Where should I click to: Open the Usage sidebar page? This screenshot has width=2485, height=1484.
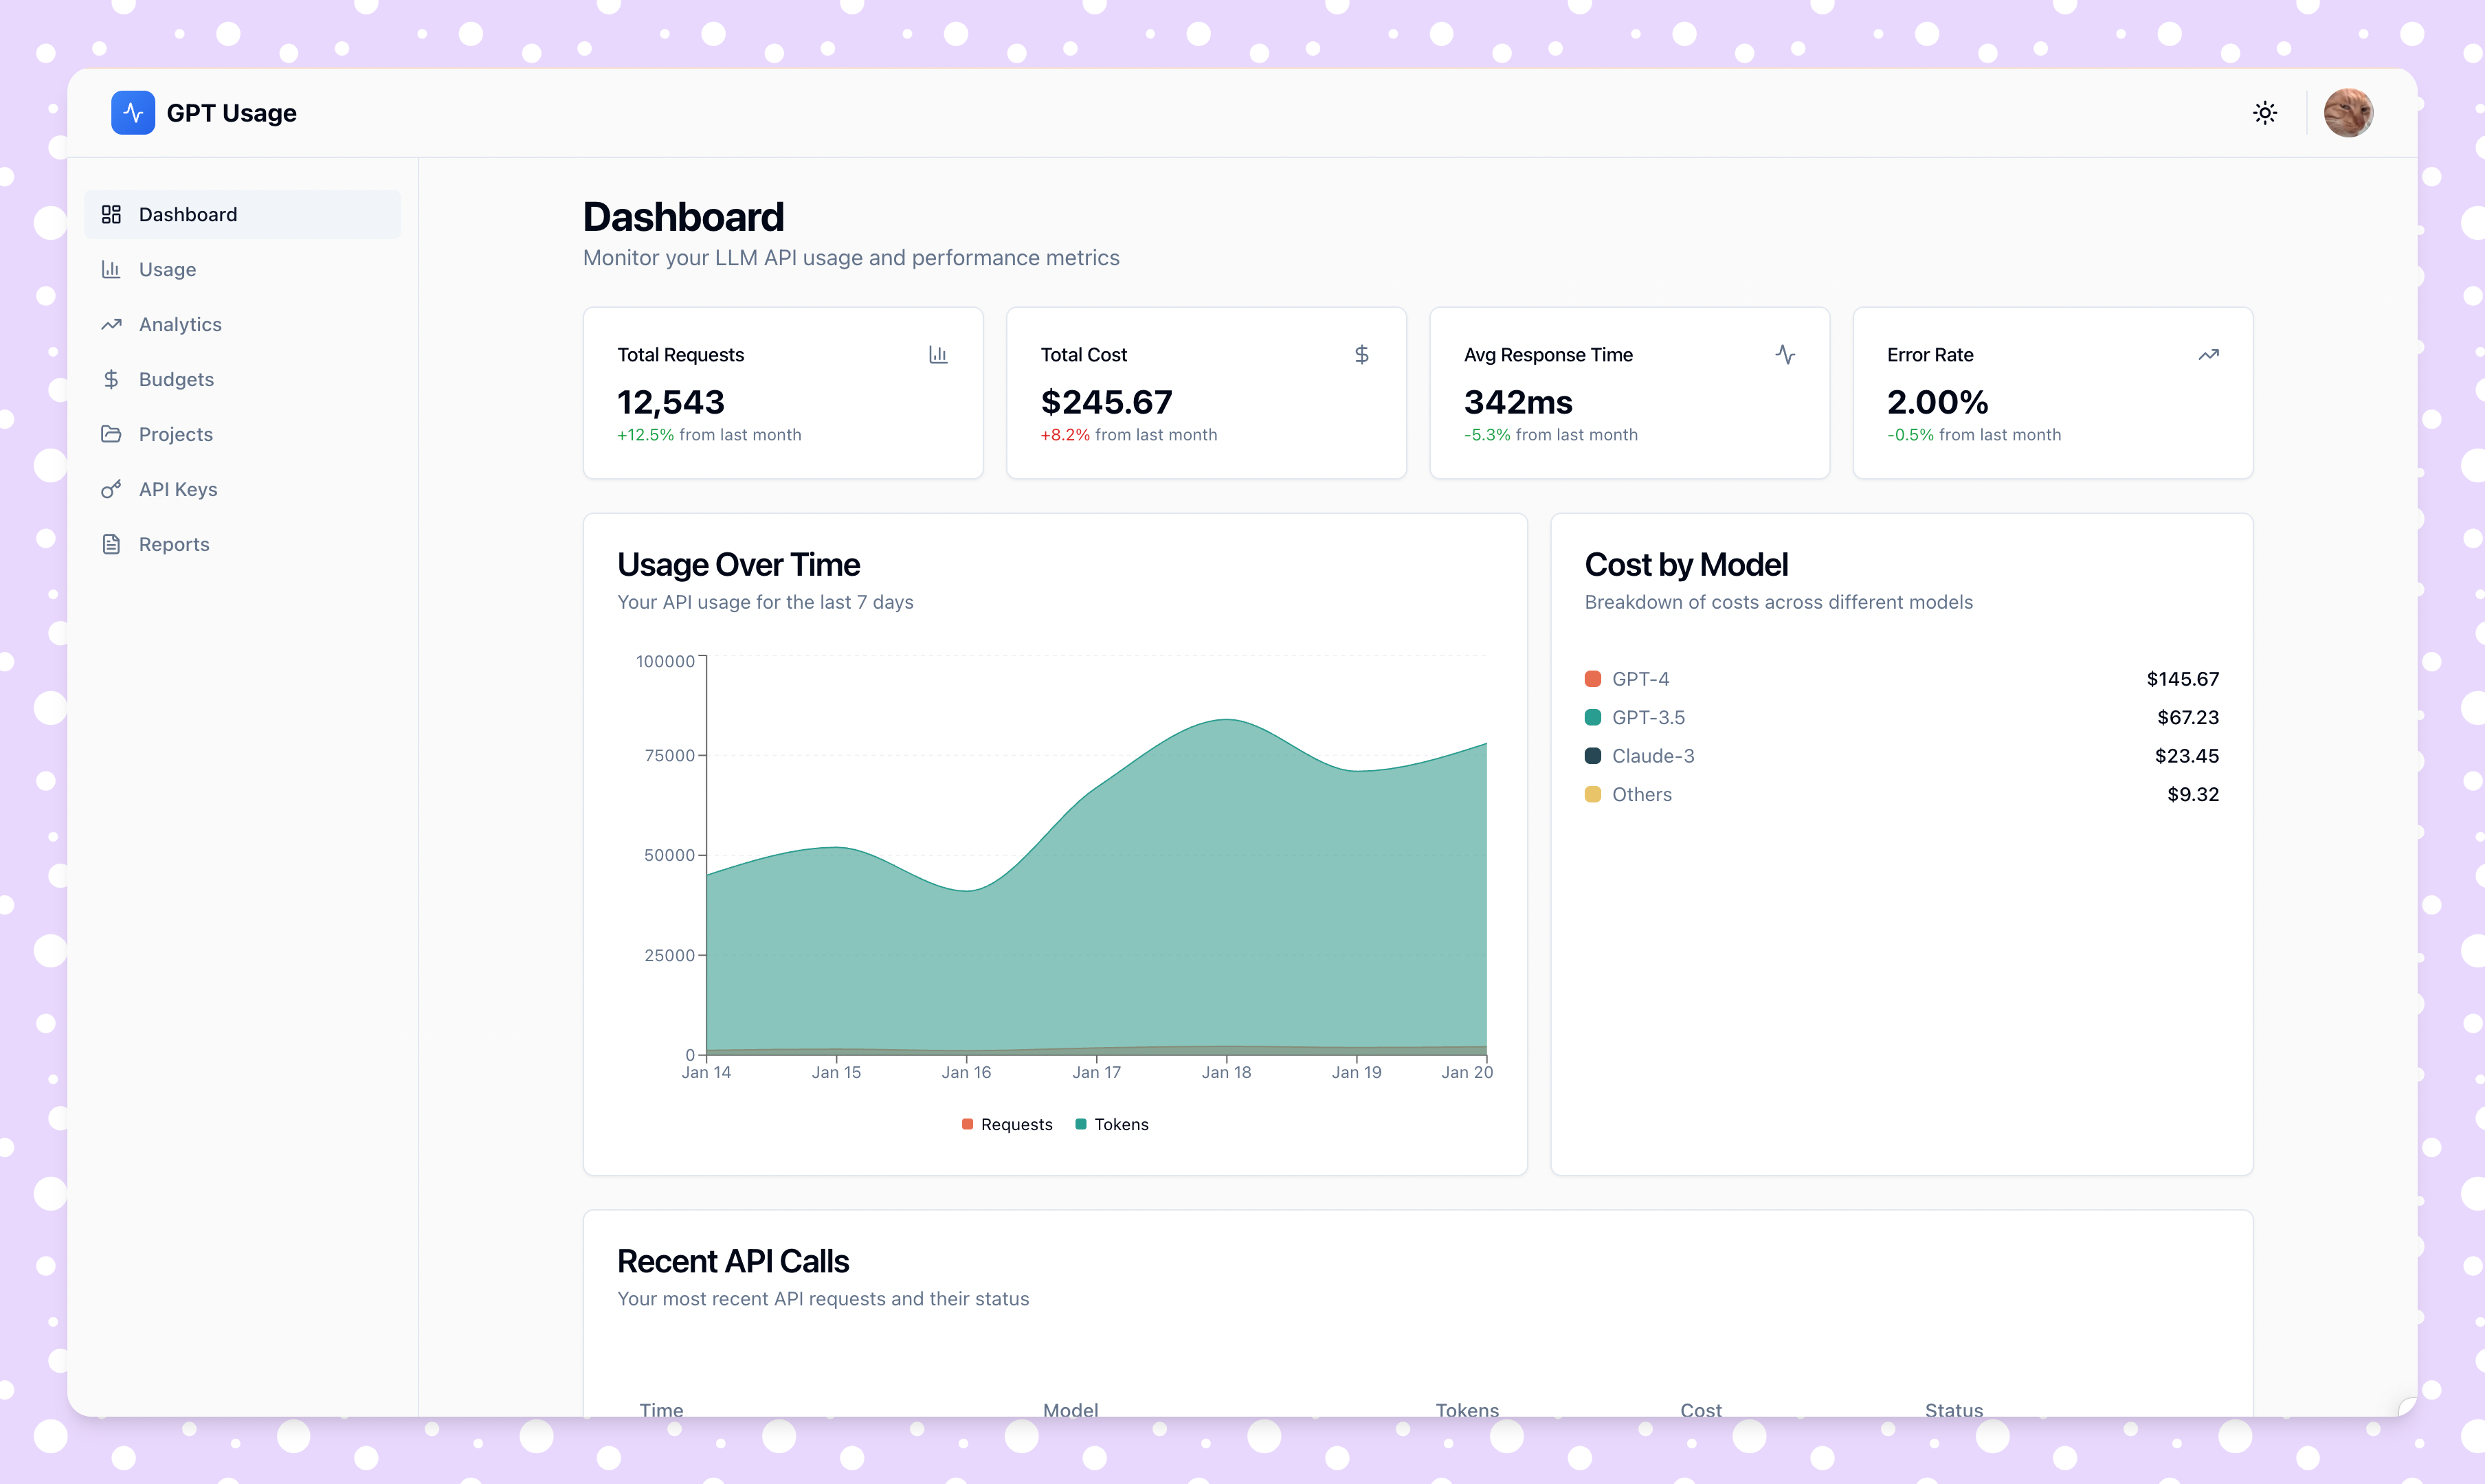167,270
